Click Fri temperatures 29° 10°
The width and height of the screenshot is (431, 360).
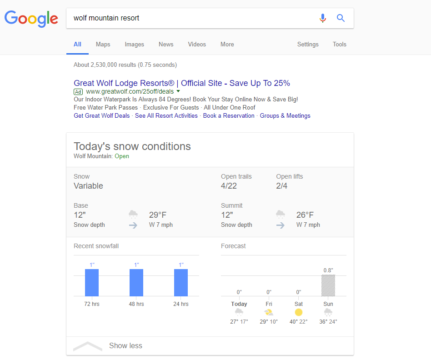[269, 321]
